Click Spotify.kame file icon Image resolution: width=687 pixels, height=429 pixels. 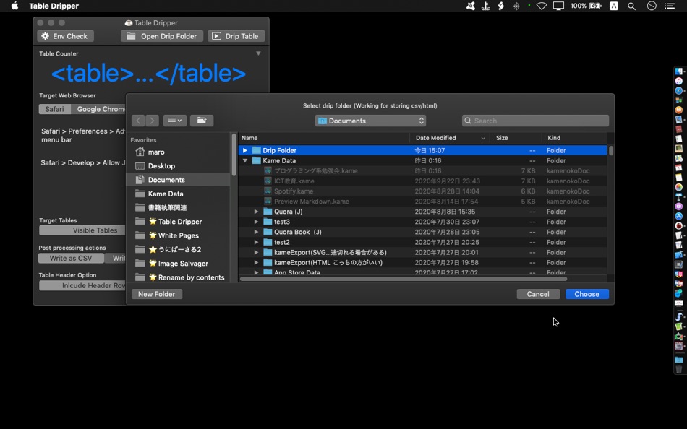[268, 191]
